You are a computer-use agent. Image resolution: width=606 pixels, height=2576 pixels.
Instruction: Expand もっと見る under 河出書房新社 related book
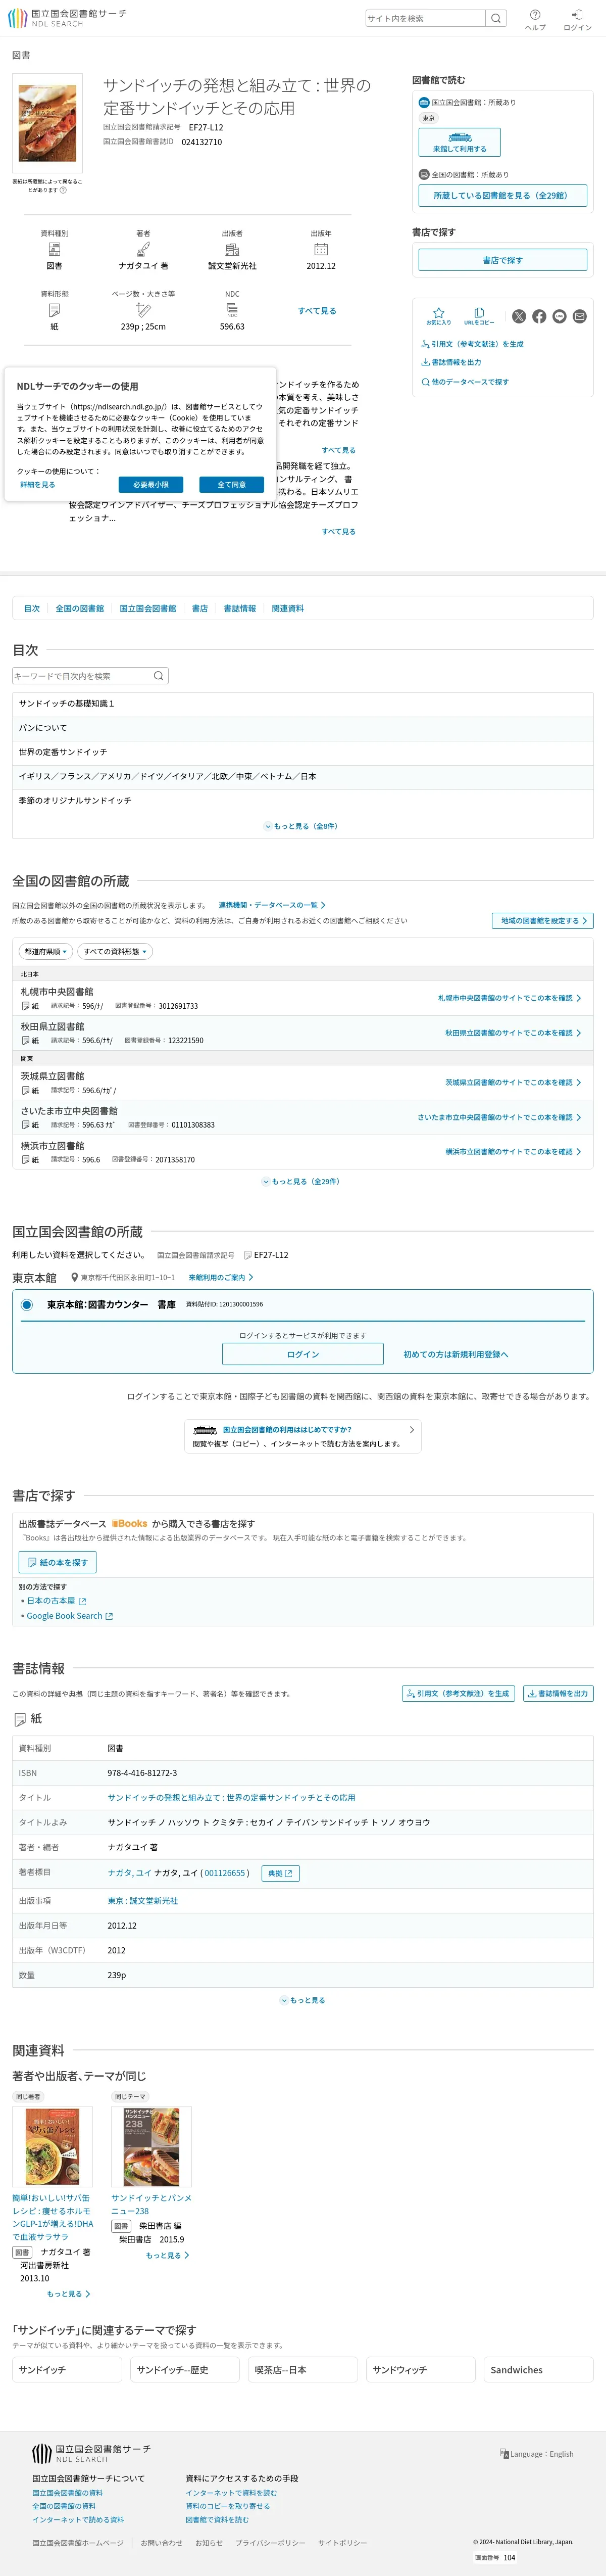click(x=69, y=2294)
